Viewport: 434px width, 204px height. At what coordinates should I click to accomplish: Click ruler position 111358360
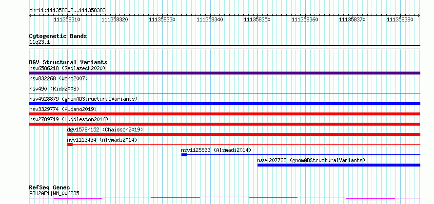pos(305,19)
